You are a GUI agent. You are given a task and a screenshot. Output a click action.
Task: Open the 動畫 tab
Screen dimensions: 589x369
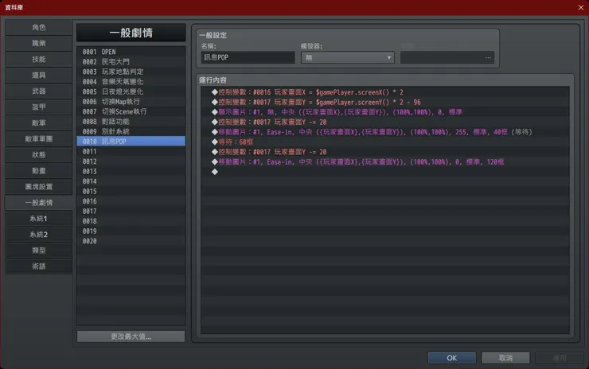point(39,171)
